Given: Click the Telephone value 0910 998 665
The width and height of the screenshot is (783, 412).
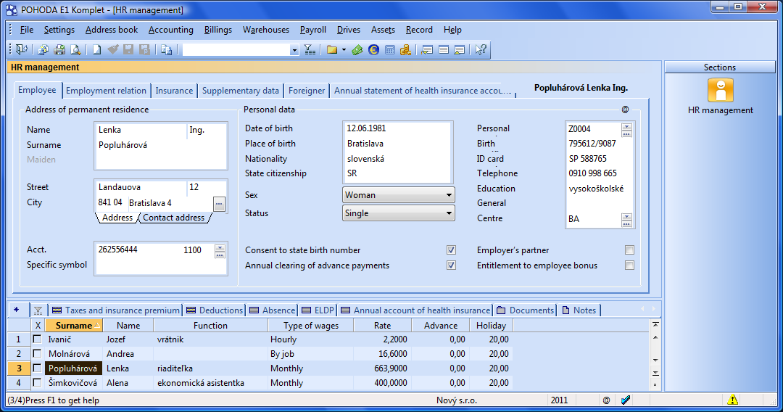Looking at the screenshot, I should [x=593, y=173].
